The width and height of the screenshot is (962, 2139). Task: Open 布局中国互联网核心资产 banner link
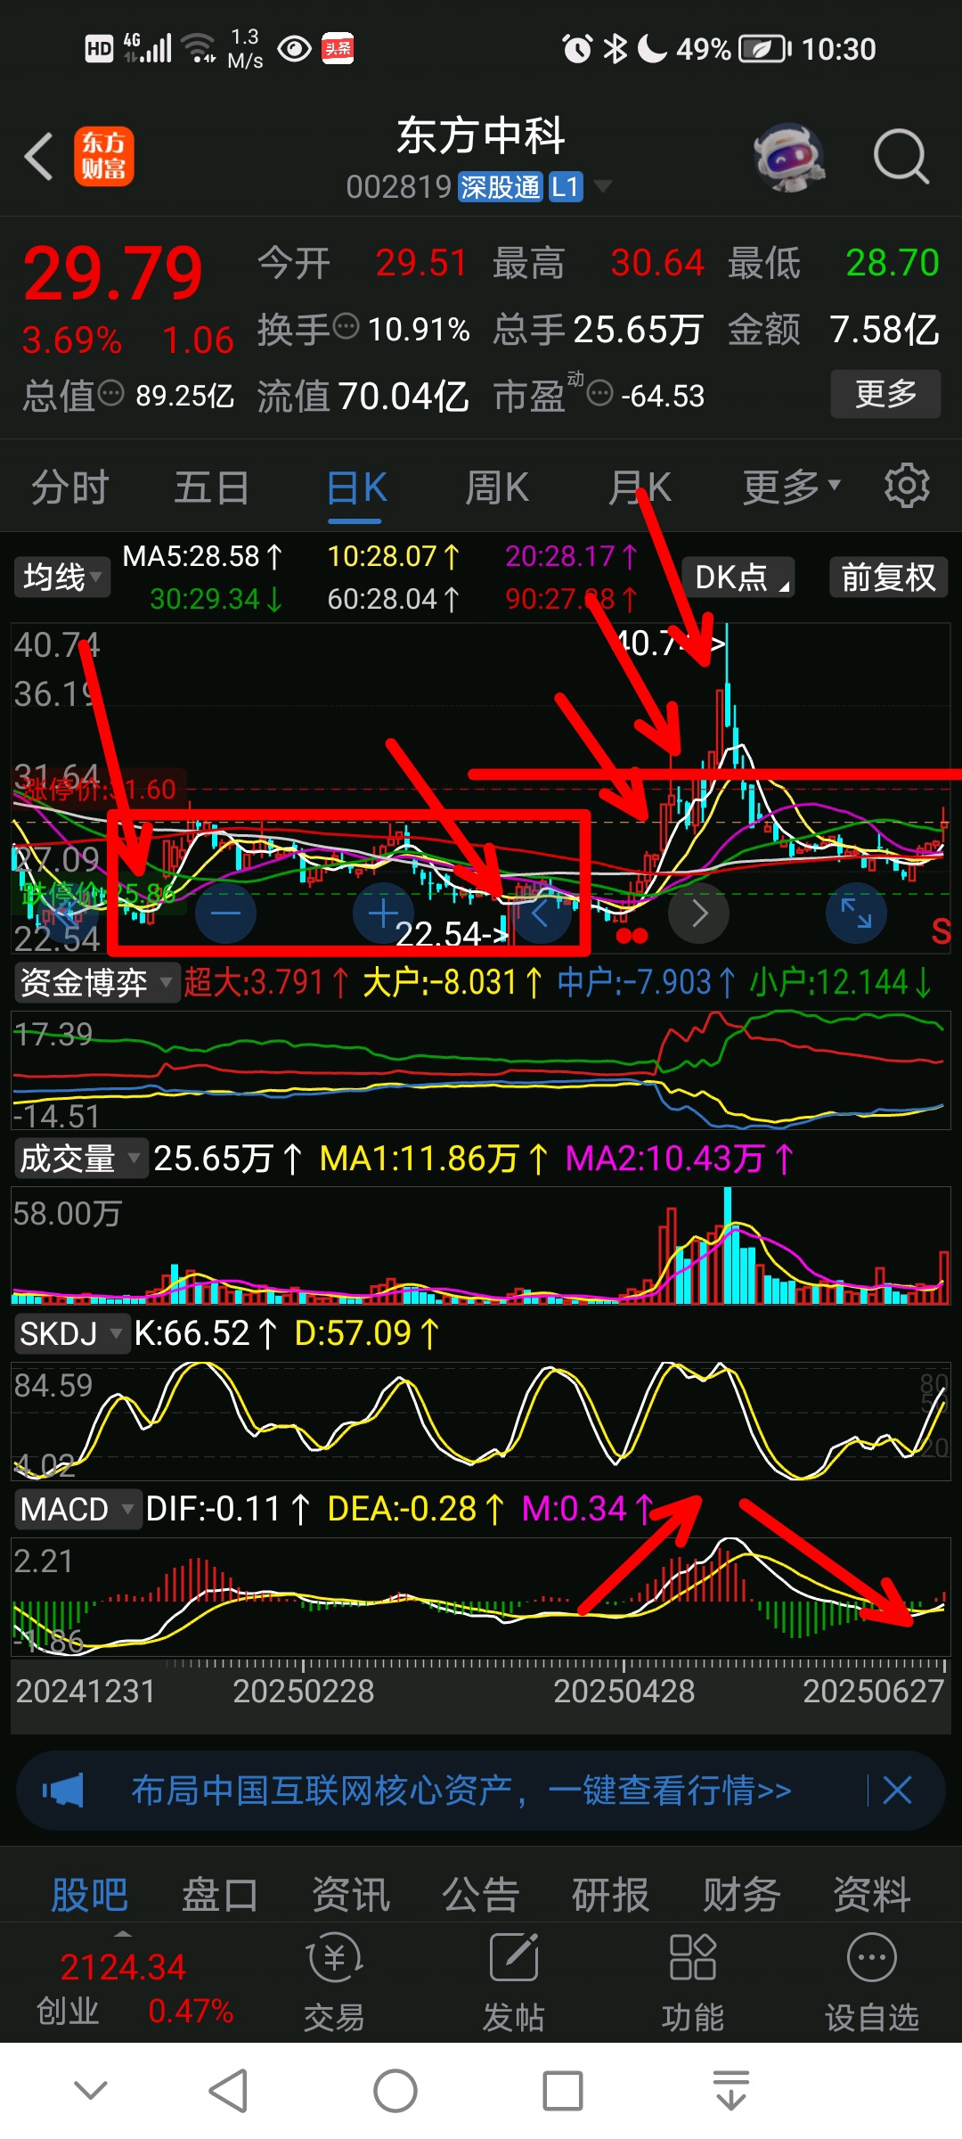tap(461, 1790)
